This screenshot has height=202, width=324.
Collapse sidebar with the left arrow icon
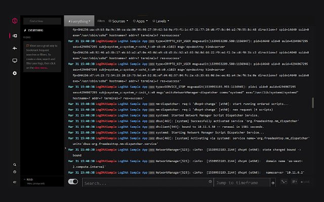point(15,182)
